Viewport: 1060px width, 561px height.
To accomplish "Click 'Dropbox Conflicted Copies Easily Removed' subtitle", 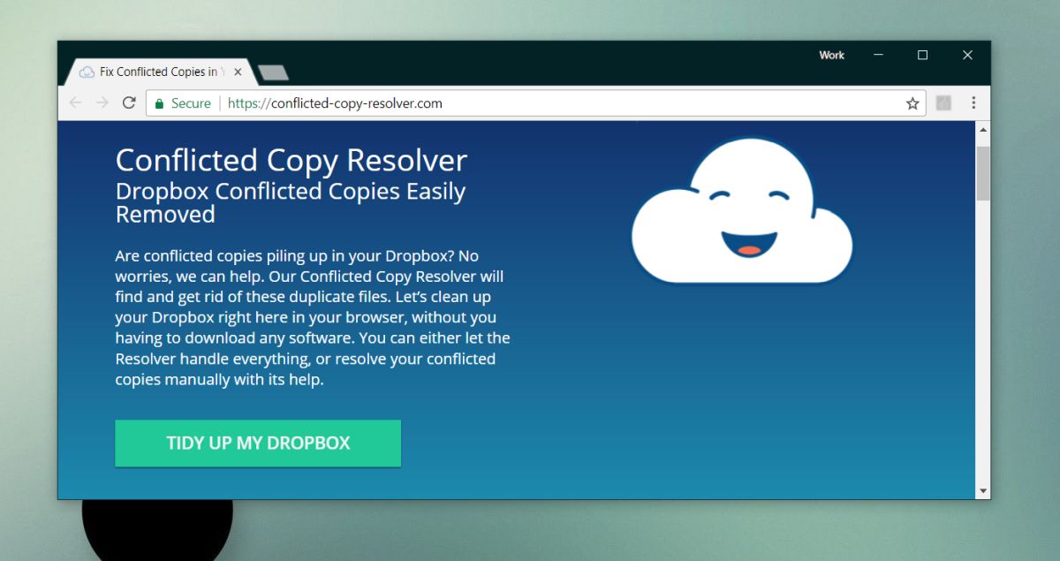I will pos(291,202).
